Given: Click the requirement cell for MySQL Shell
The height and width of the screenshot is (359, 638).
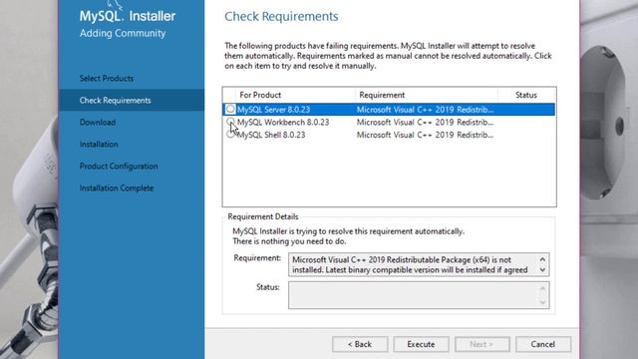Looking at the screenshot, I should click(426, 135).
